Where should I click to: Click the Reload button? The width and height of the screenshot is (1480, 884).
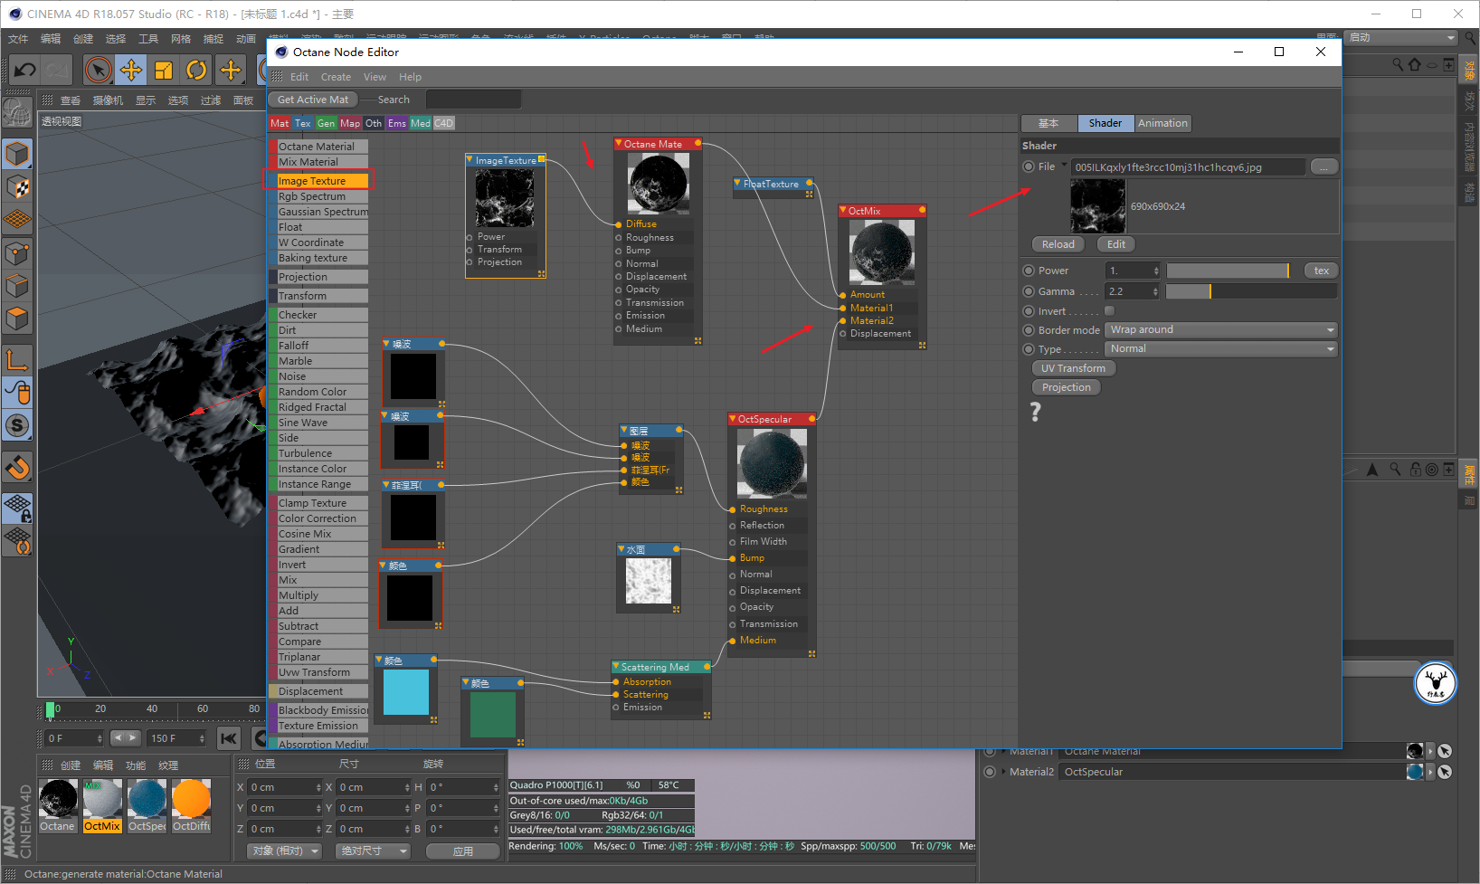click(x=1058, y=244)
